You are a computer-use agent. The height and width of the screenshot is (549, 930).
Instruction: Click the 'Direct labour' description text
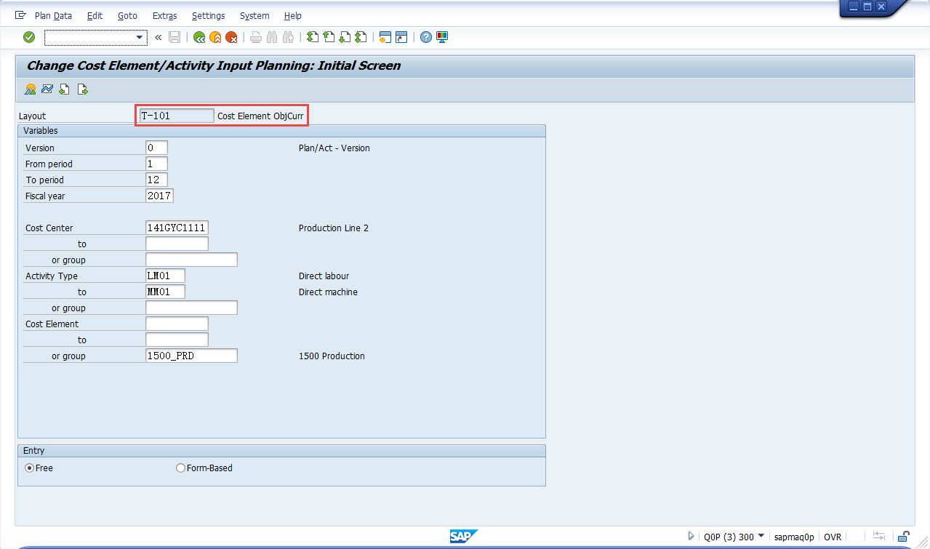click(324, 276)
